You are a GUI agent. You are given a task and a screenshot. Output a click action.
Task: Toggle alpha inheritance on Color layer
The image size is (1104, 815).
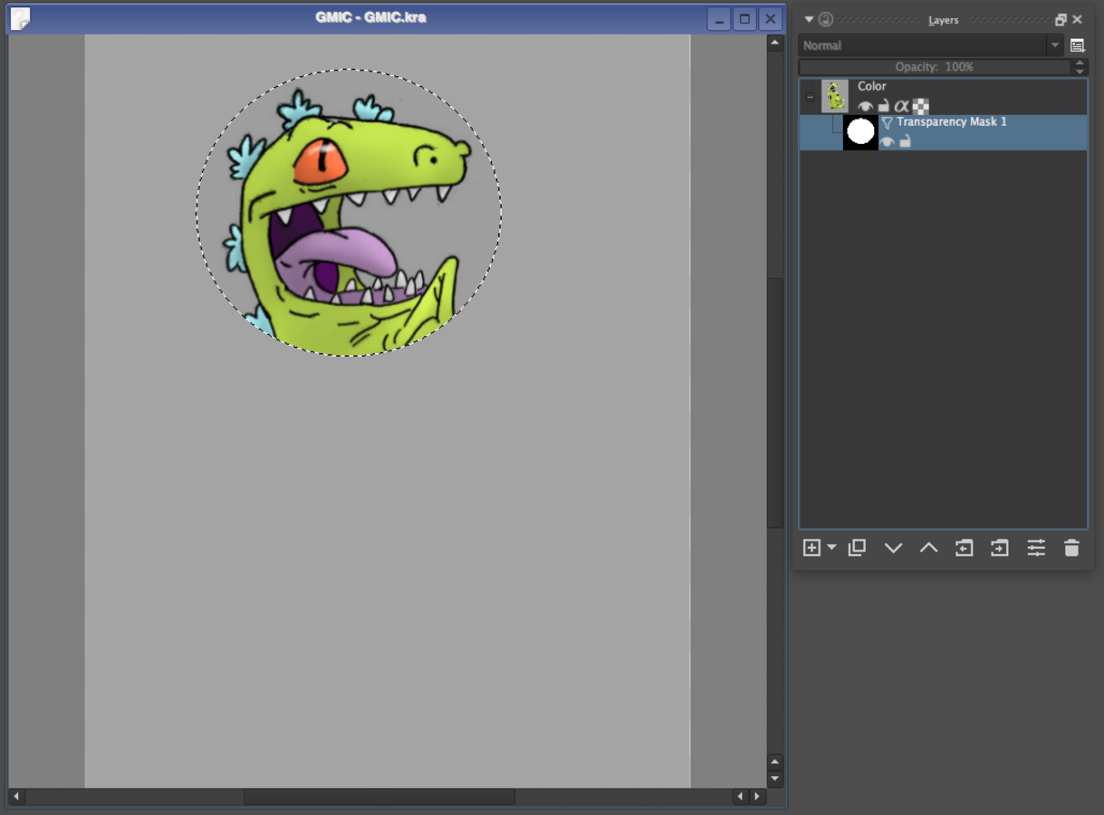click(901, 106)
